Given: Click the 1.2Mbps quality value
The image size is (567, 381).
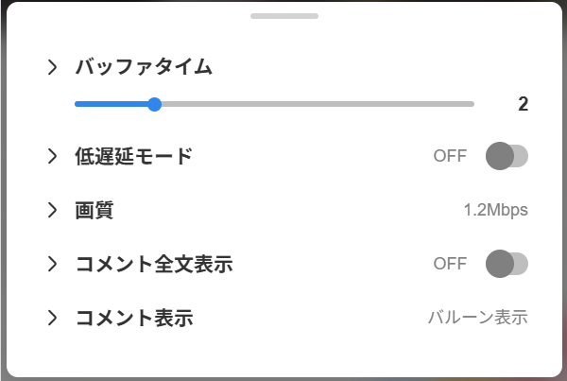Looking at the screenshot, I should pyautogui.click(x=495, y=210).
